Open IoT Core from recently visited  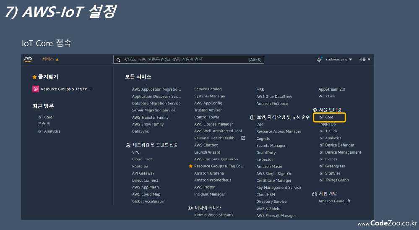point(45,117)
